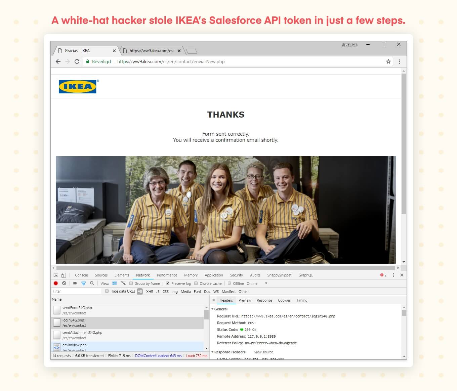
Task: Open the Timing tab
Action: [x=302, y=300]
